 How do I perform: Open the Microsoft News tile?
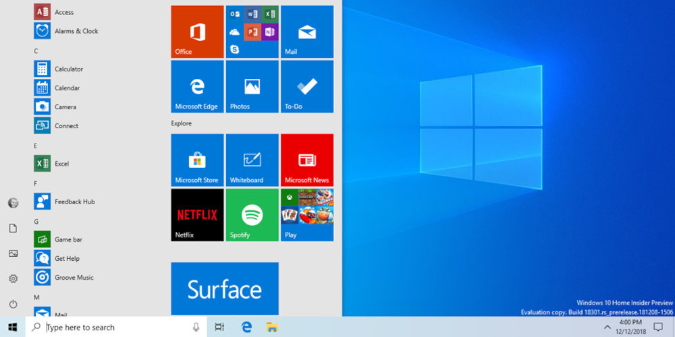pos(307,160)
